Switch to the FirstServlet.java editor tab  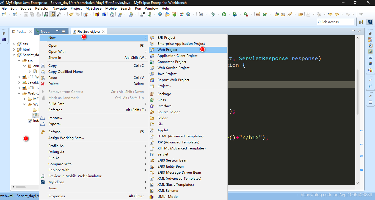(x=88, y=32)
